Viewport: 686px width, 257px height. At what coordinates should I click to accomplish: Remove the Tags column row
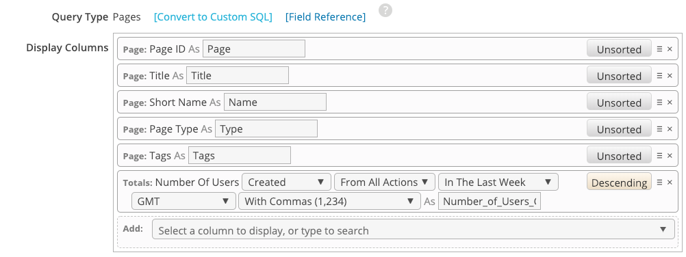[x=670, y=156]
